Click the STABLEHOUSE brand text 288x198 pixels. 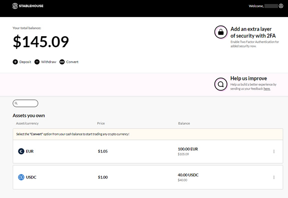point(31,6)
